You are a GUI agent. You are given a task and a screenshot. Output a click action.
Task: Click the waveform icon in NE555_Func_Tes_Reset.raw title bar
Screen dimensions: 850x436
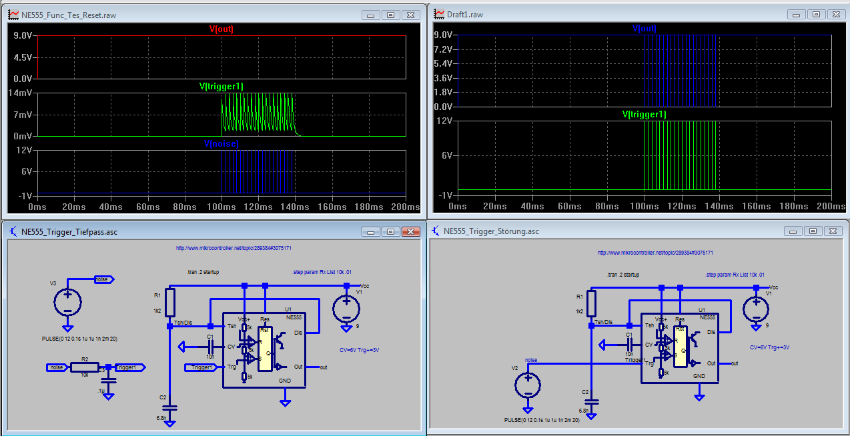pyautogui.click(x=13, y=15)
